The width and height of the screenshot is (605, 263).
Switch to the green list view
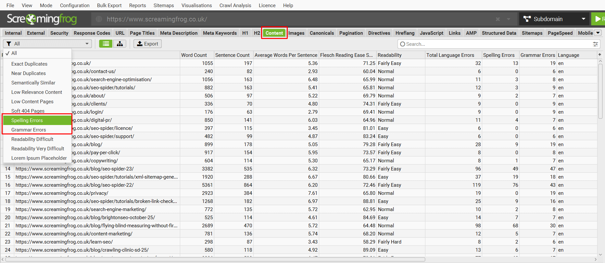coord(106,44)
